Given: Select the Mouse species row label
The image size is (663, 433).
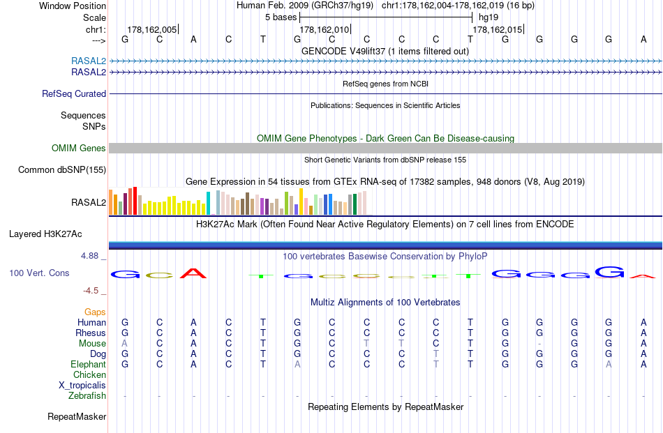Looking at the screenshot, I should click(92, 344).
